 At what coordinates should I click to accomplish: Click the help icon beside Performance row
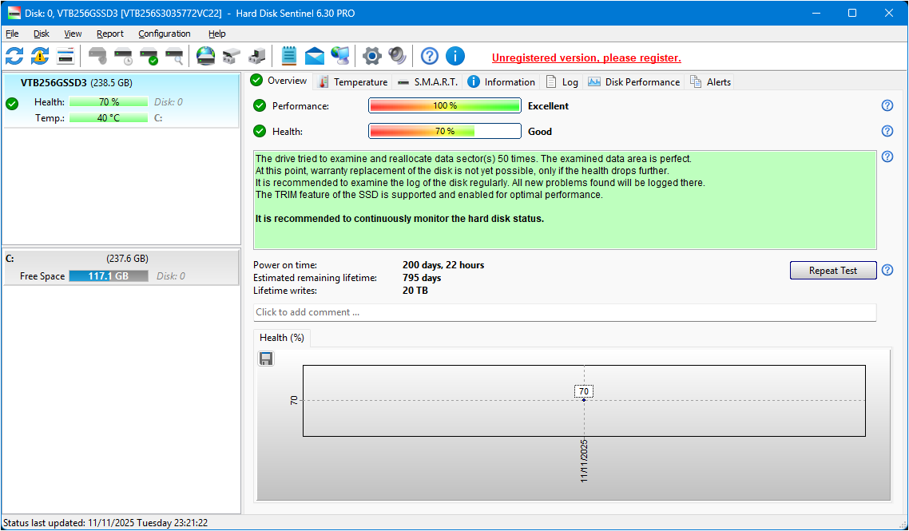pyautogui.click(x=887, y=105)
